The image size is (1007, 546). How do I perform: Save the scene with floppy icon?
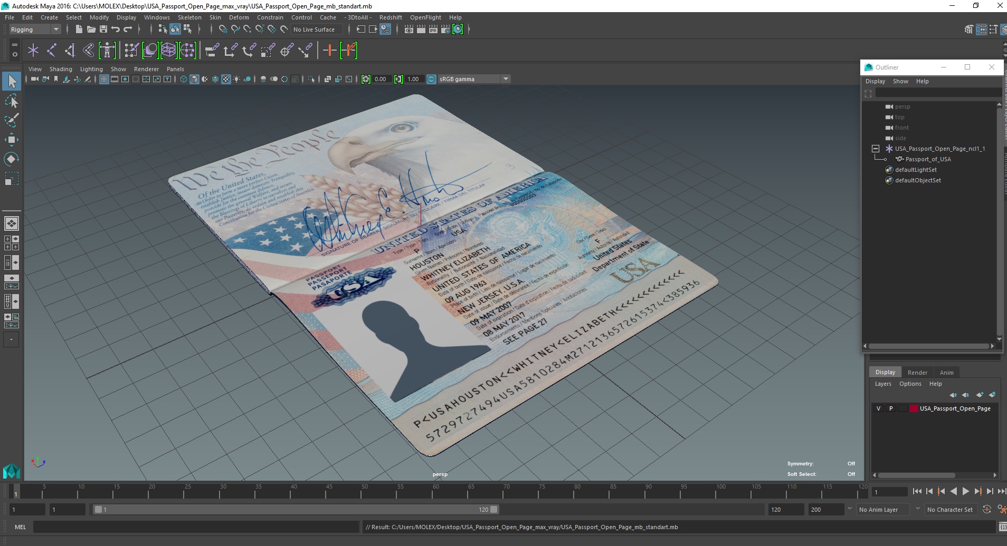pyautogui.click(x=103, y=30)
